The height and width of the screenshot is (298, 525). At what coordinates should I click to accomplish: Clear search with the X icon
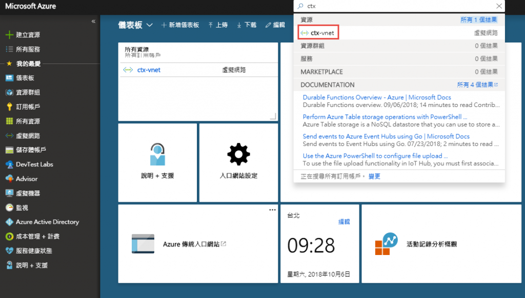tap(499, 6)
